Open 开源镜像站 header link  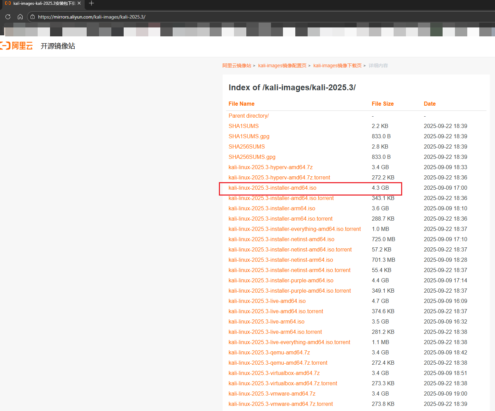pos(58,46)
